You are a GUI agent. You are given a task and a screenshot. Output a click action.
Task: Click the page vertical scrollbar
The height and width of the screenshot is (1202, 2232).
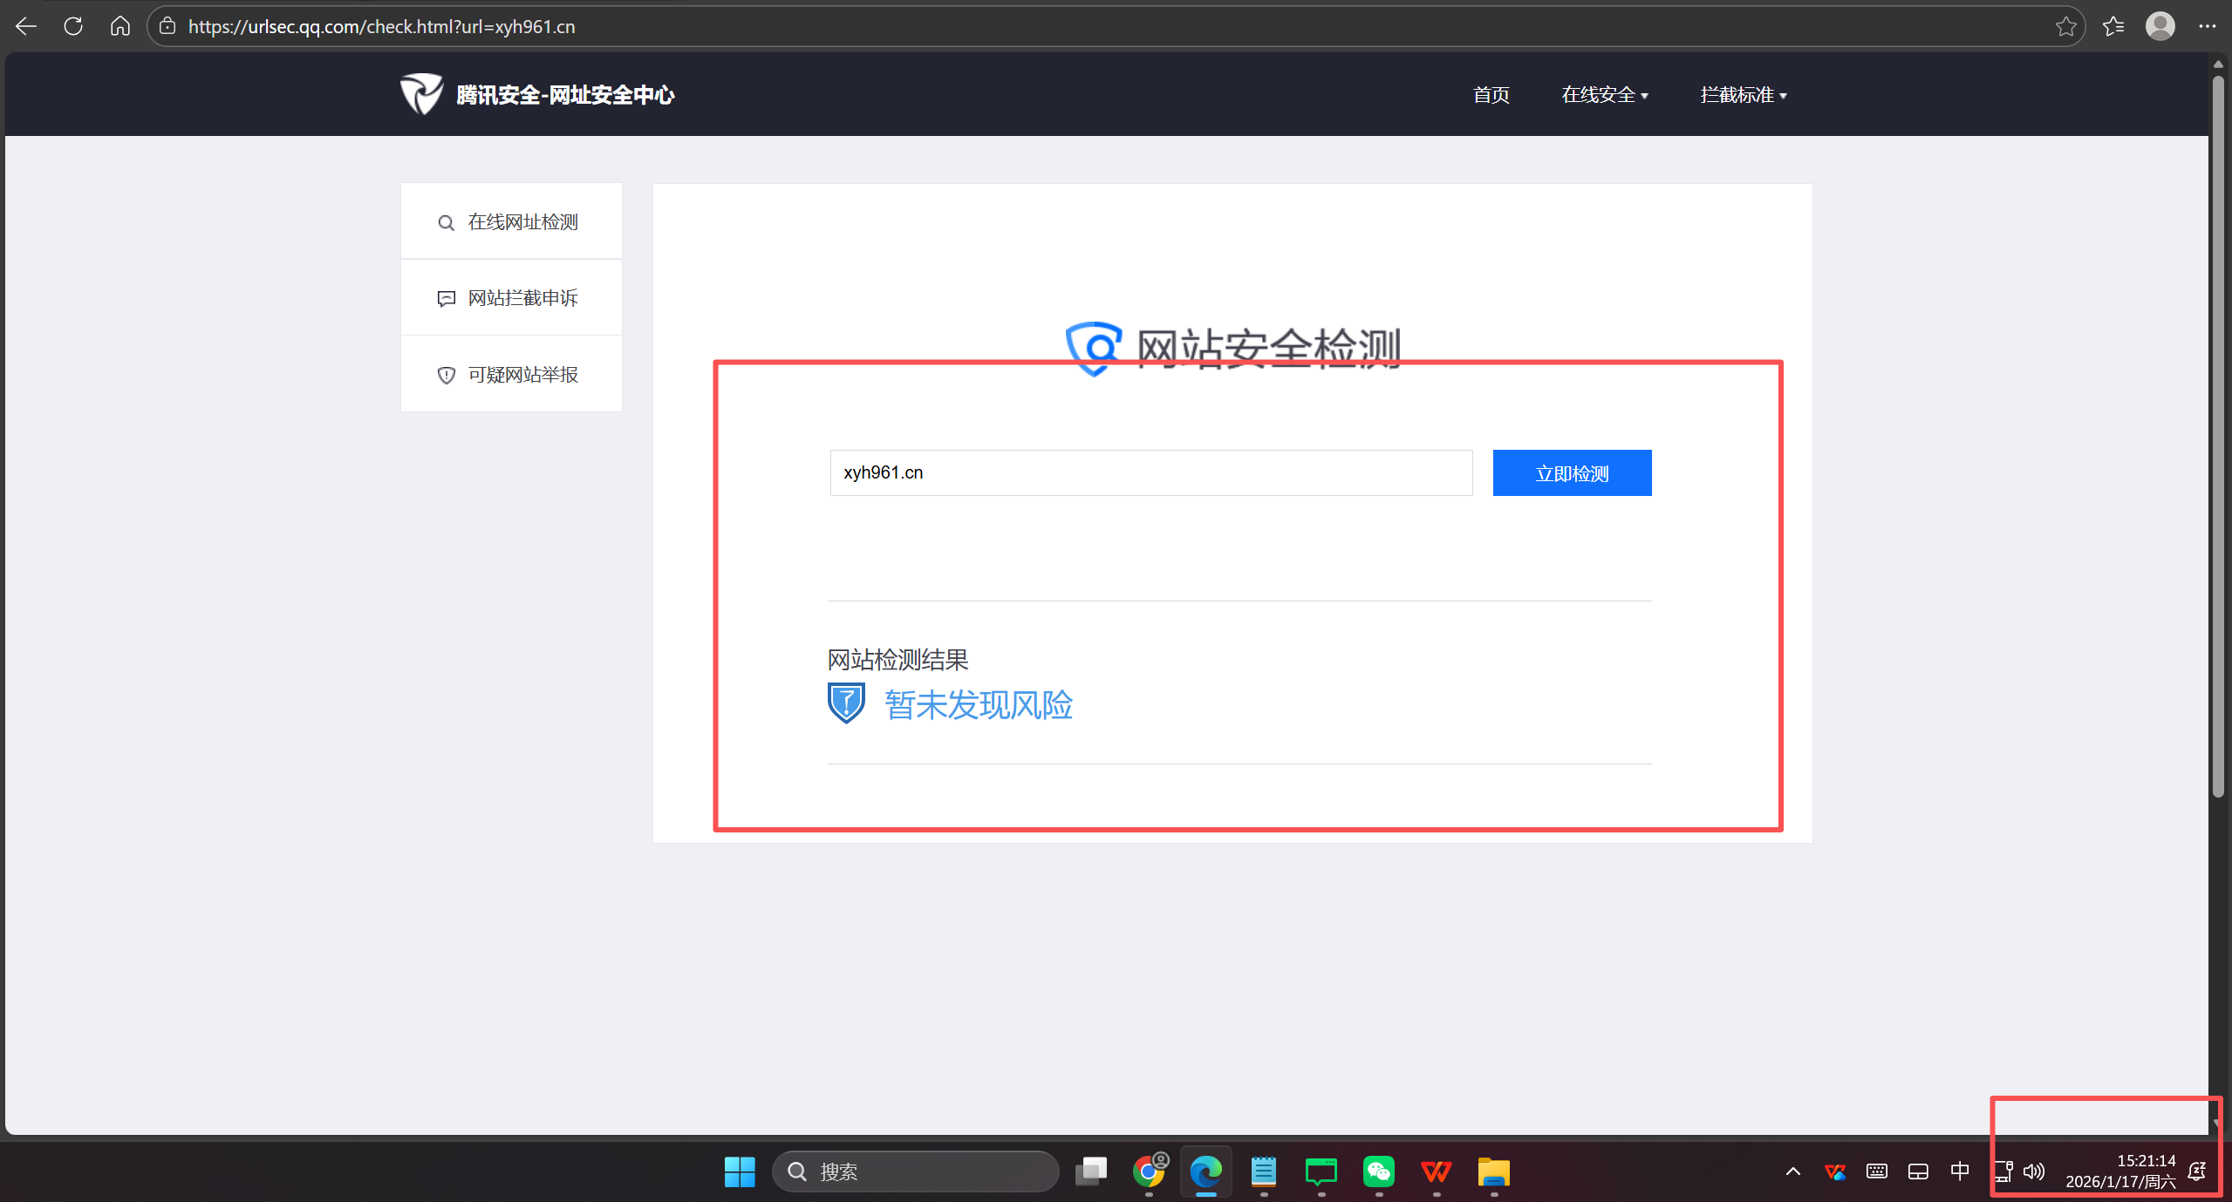(2218, 436)
